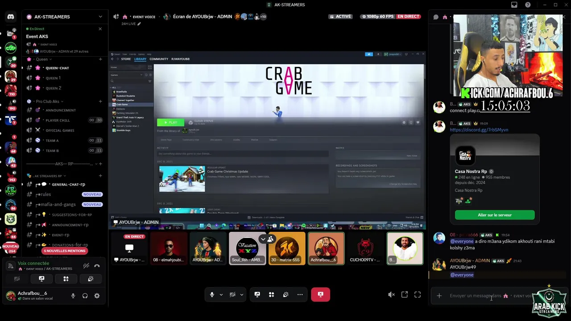Turn on camera in voice connected panel
Screen dimensions: 571x321
tap(17, 279)
